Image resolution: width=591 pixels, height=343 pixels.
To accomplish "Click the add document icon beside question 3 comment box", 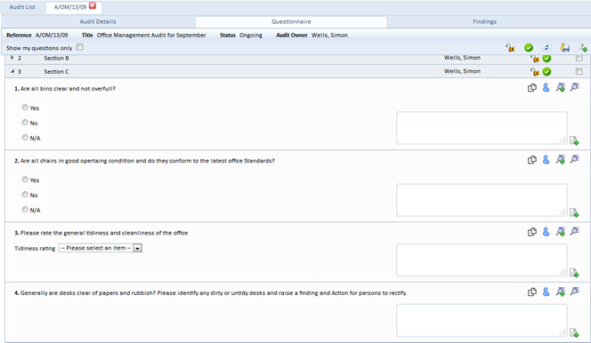I will 574,273.
